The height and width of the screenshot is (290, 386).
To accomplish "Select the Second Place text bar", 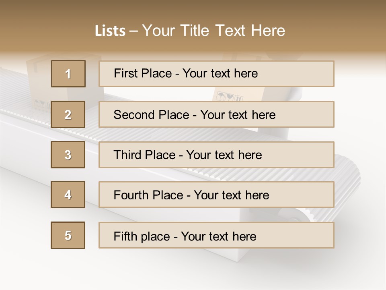I will (x=216, y=114).
